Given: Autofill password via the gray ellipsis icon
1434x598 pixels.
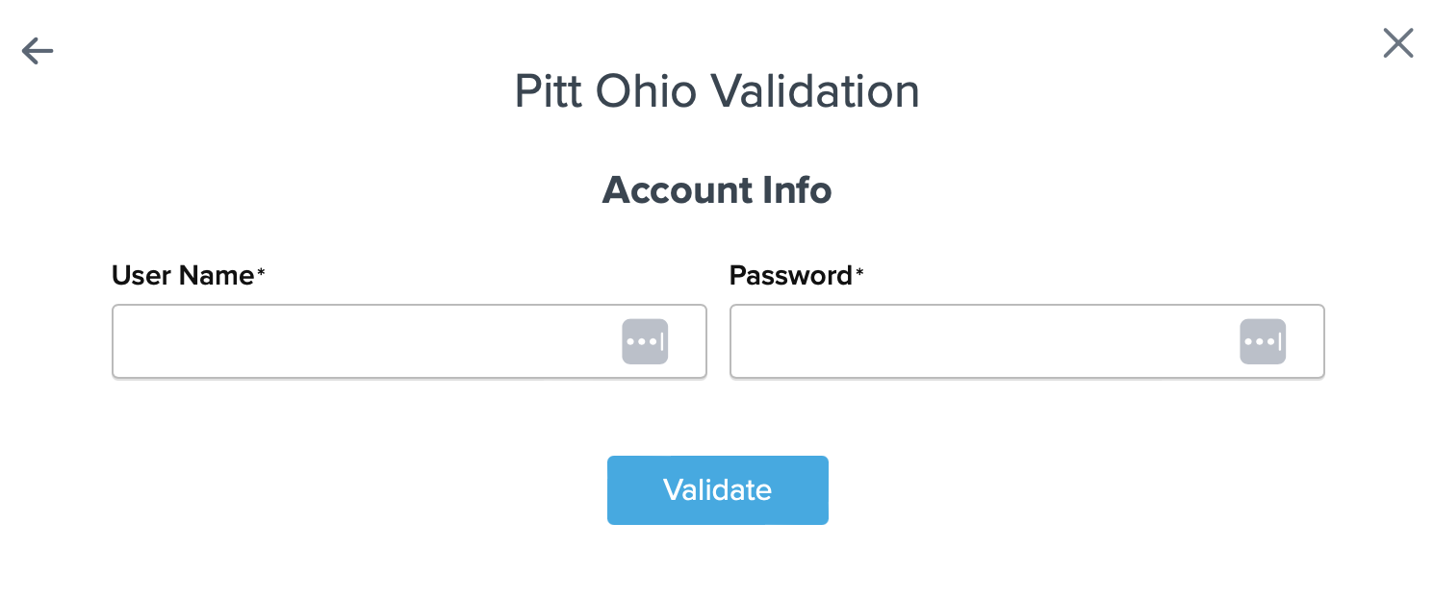Looking at the screenshot, I should 1263,341.
